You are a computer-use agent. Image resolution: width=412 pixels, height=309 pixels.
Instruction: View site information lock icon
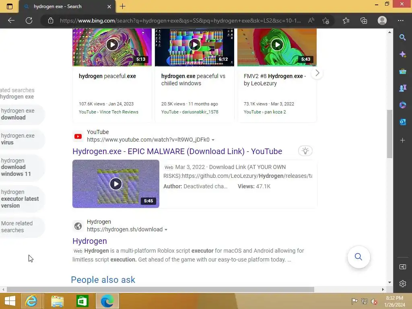(51, 21)
